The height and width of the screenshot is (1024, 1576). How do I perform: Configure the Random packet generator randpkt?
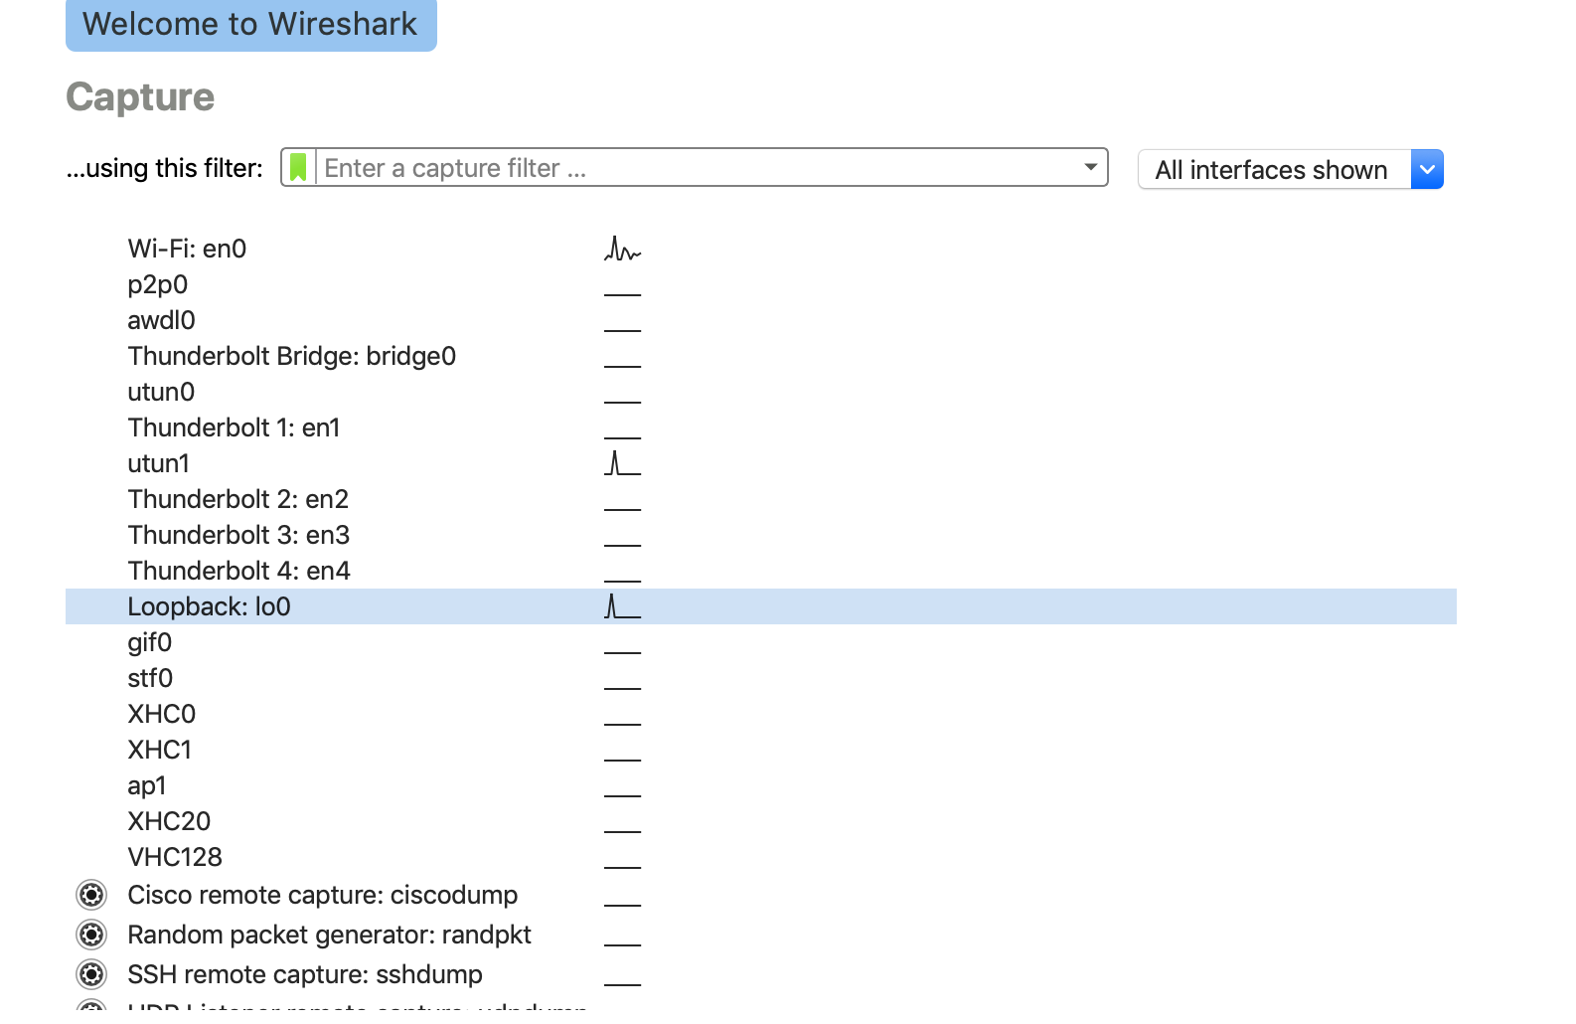coord(90,935)
